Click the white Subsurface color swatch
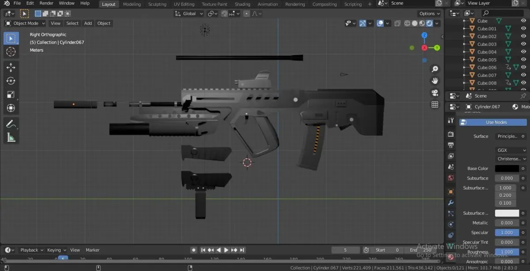This screenshot has width=530, height=271. point(507,213)
